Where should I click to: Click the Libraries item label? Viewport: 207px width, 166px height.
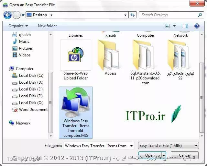point(76,35)
